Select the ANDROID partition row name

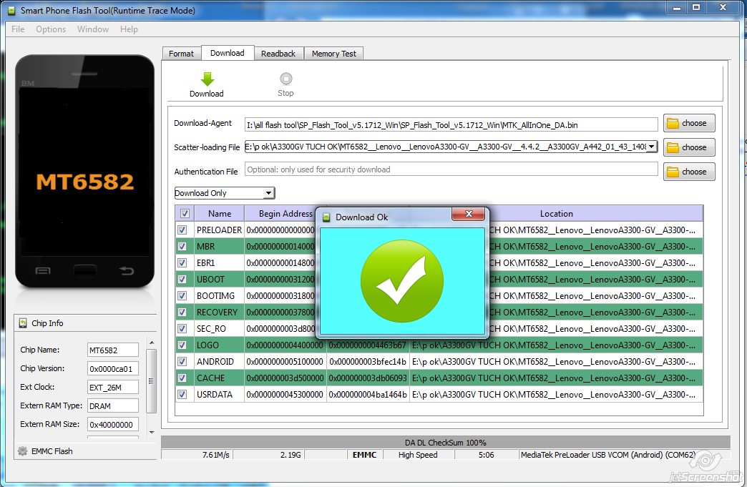point(215,362)
